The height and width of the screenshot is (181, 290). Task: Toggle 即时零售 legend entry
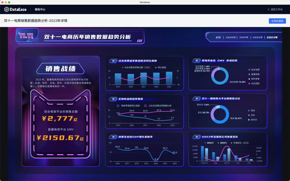(x=254, y=79)
